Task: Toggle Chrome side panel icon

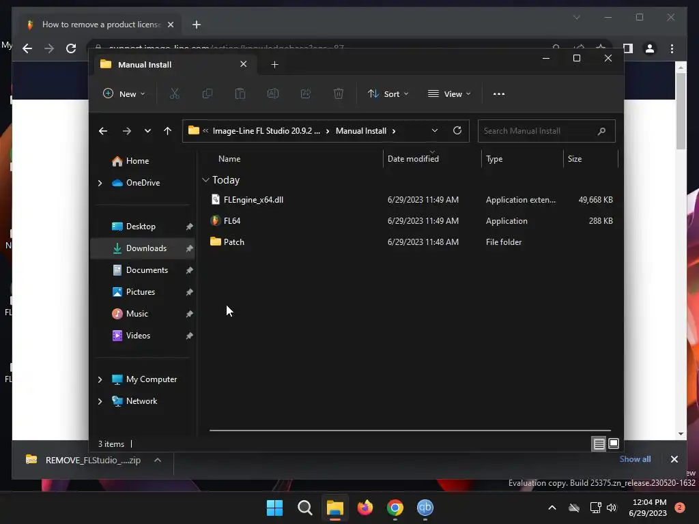Action: tap(628, 48)
